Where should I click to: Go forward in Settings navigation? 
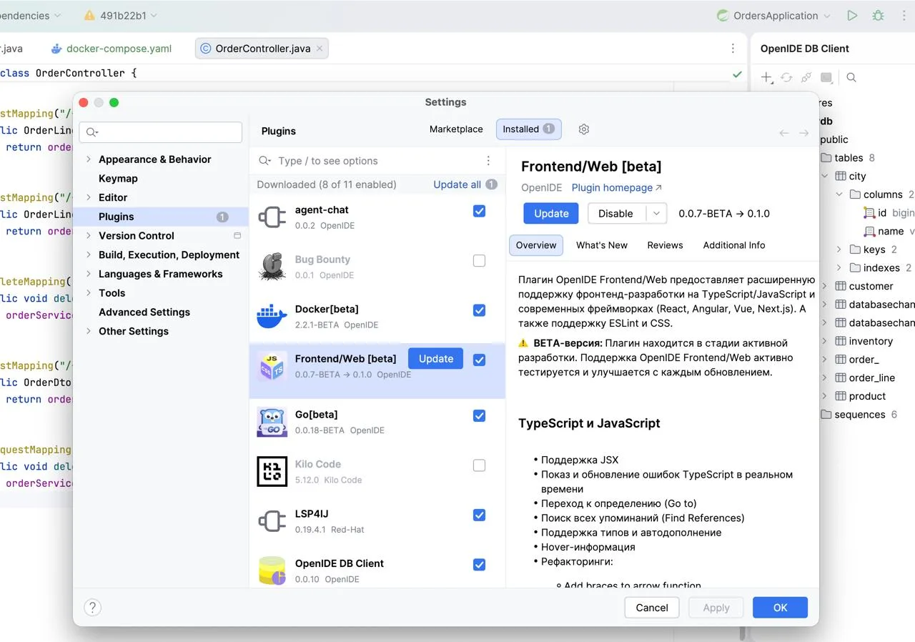click(x=804, y=133)
